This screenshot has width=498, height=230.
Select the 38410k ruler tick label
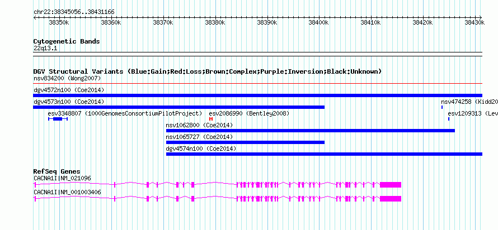pos(371,22)
